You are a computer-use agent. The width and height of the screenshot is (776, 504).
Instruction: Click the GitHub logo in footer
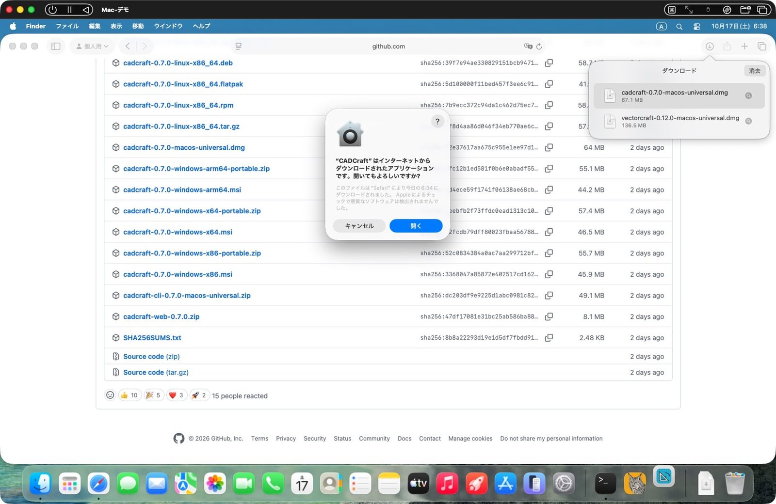179,439
